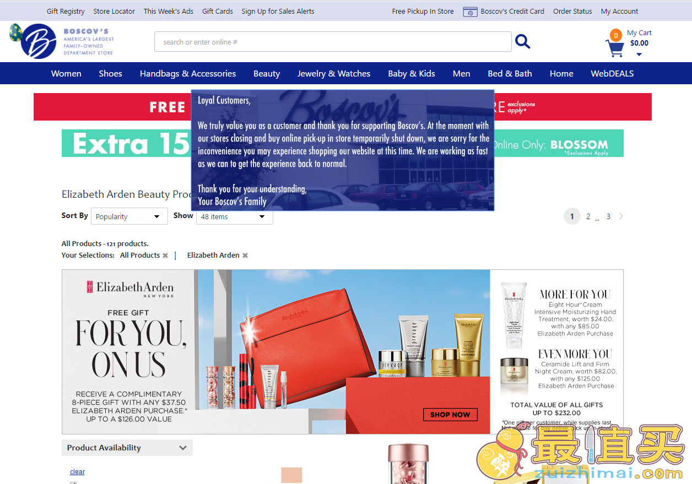Click the Boscov's logo
The width and height of the screenshot is (692, 484).
pyautogui.click(x=62, y=41)
